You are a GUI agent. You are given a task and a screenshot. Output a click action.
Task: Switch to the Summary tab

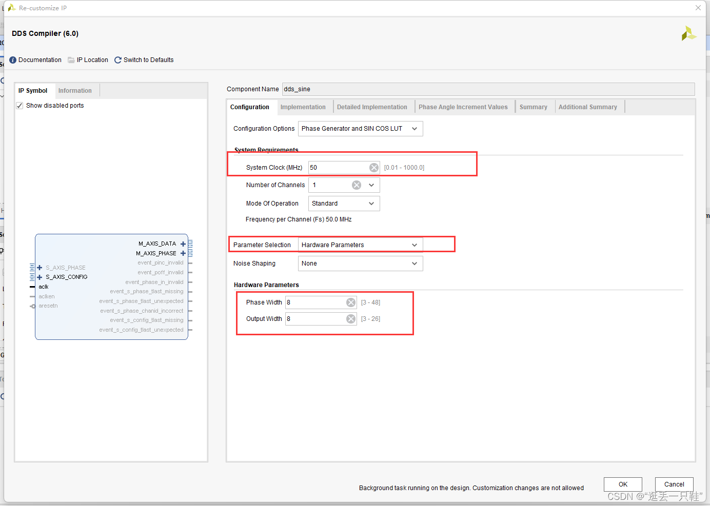point(534,107)
